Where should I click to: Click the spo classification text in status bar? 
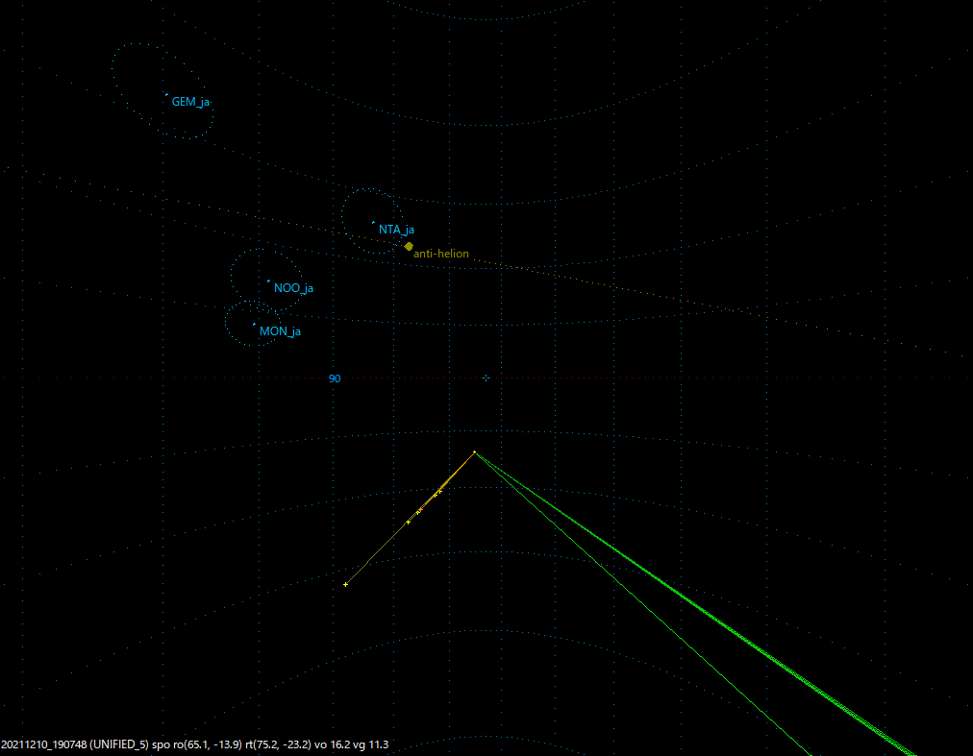pos(159,744)
